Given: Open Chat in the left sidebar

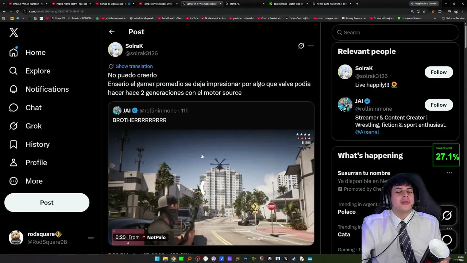Looking at the screenshot, I should click(26, 108).
